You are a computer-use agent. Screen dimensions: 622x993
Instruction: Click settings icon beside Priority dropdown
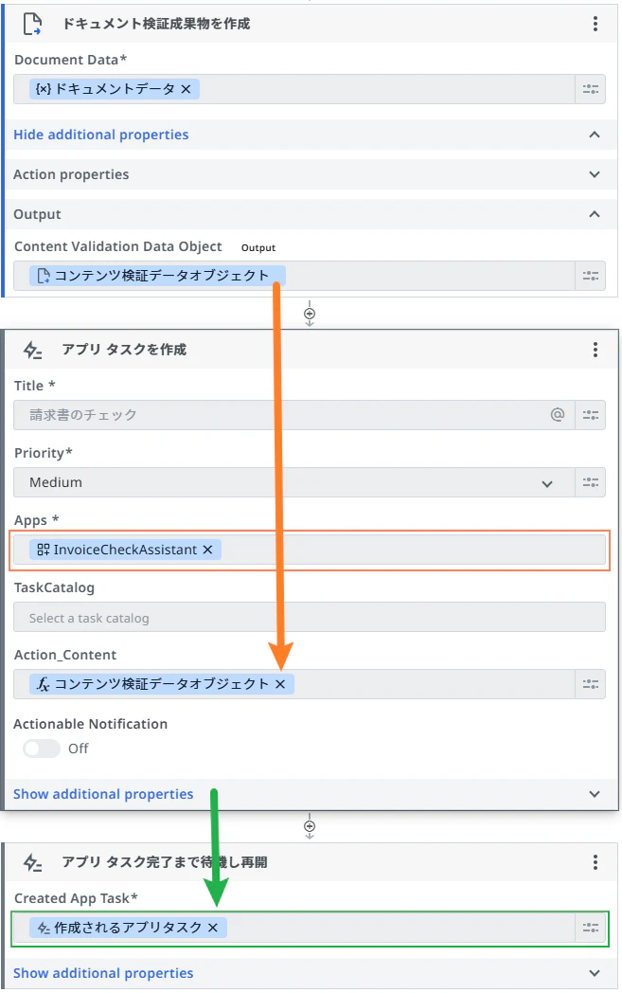tap(591, 482)
